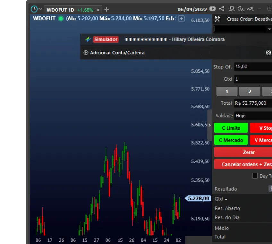Click inside the Stop Of. 15,00 field

pyautogui.click(x=253, y=66)
